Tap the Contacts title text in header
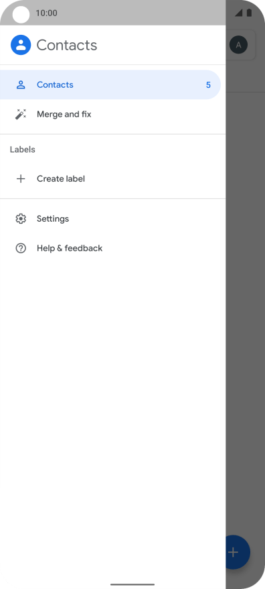Viewport: 265px width, 589px height. 67,45
